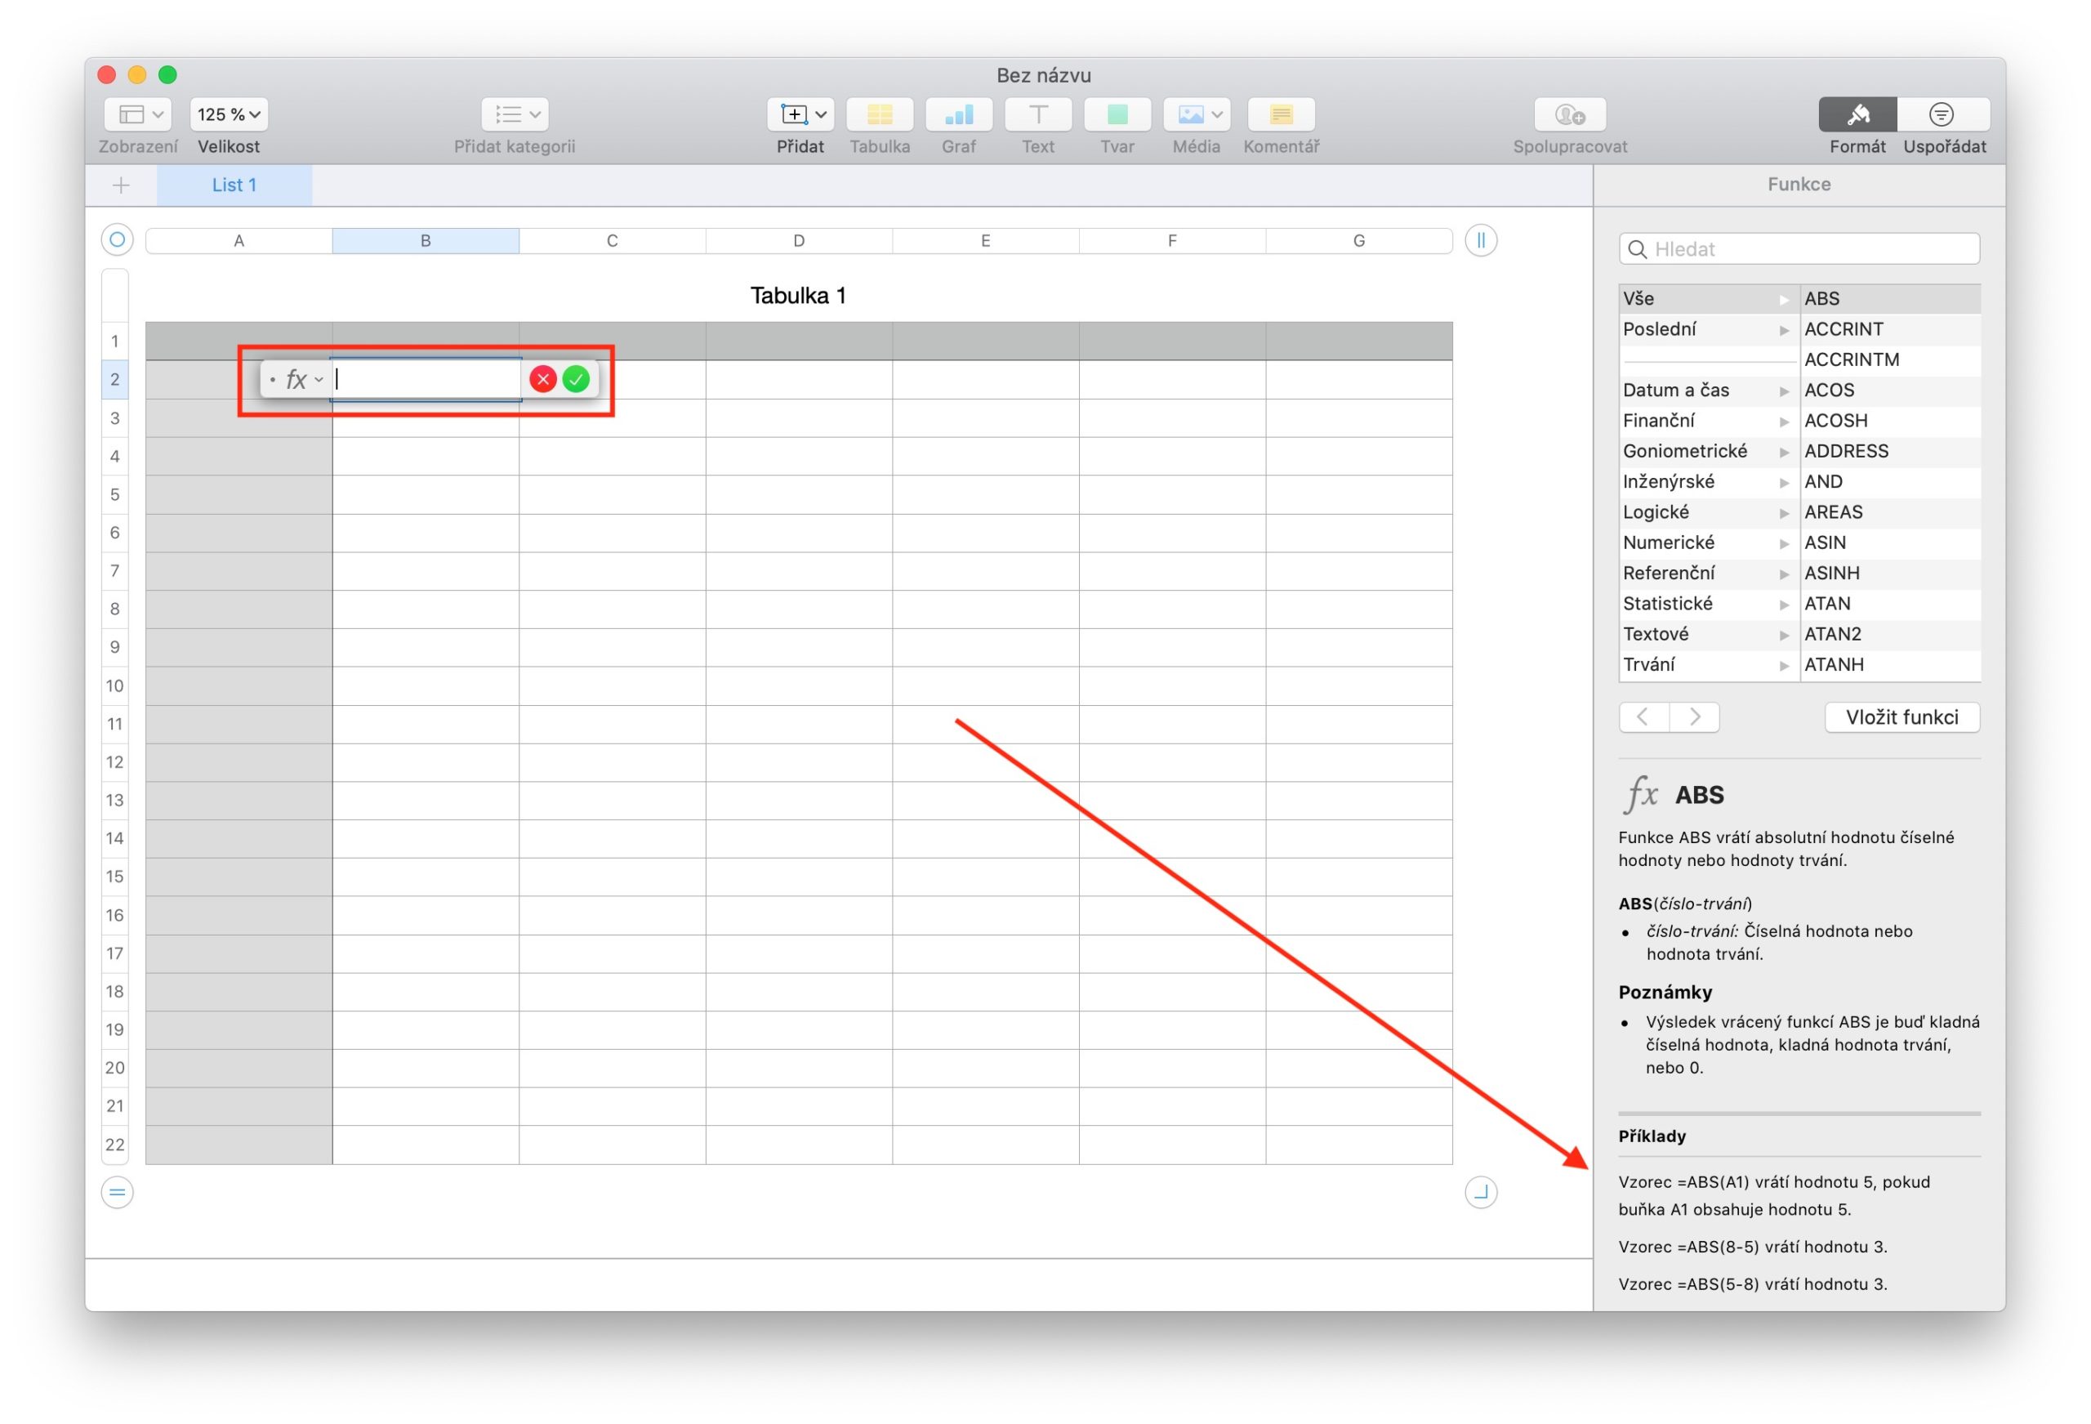Select the Numerické function category

(x=1708, y=542)
